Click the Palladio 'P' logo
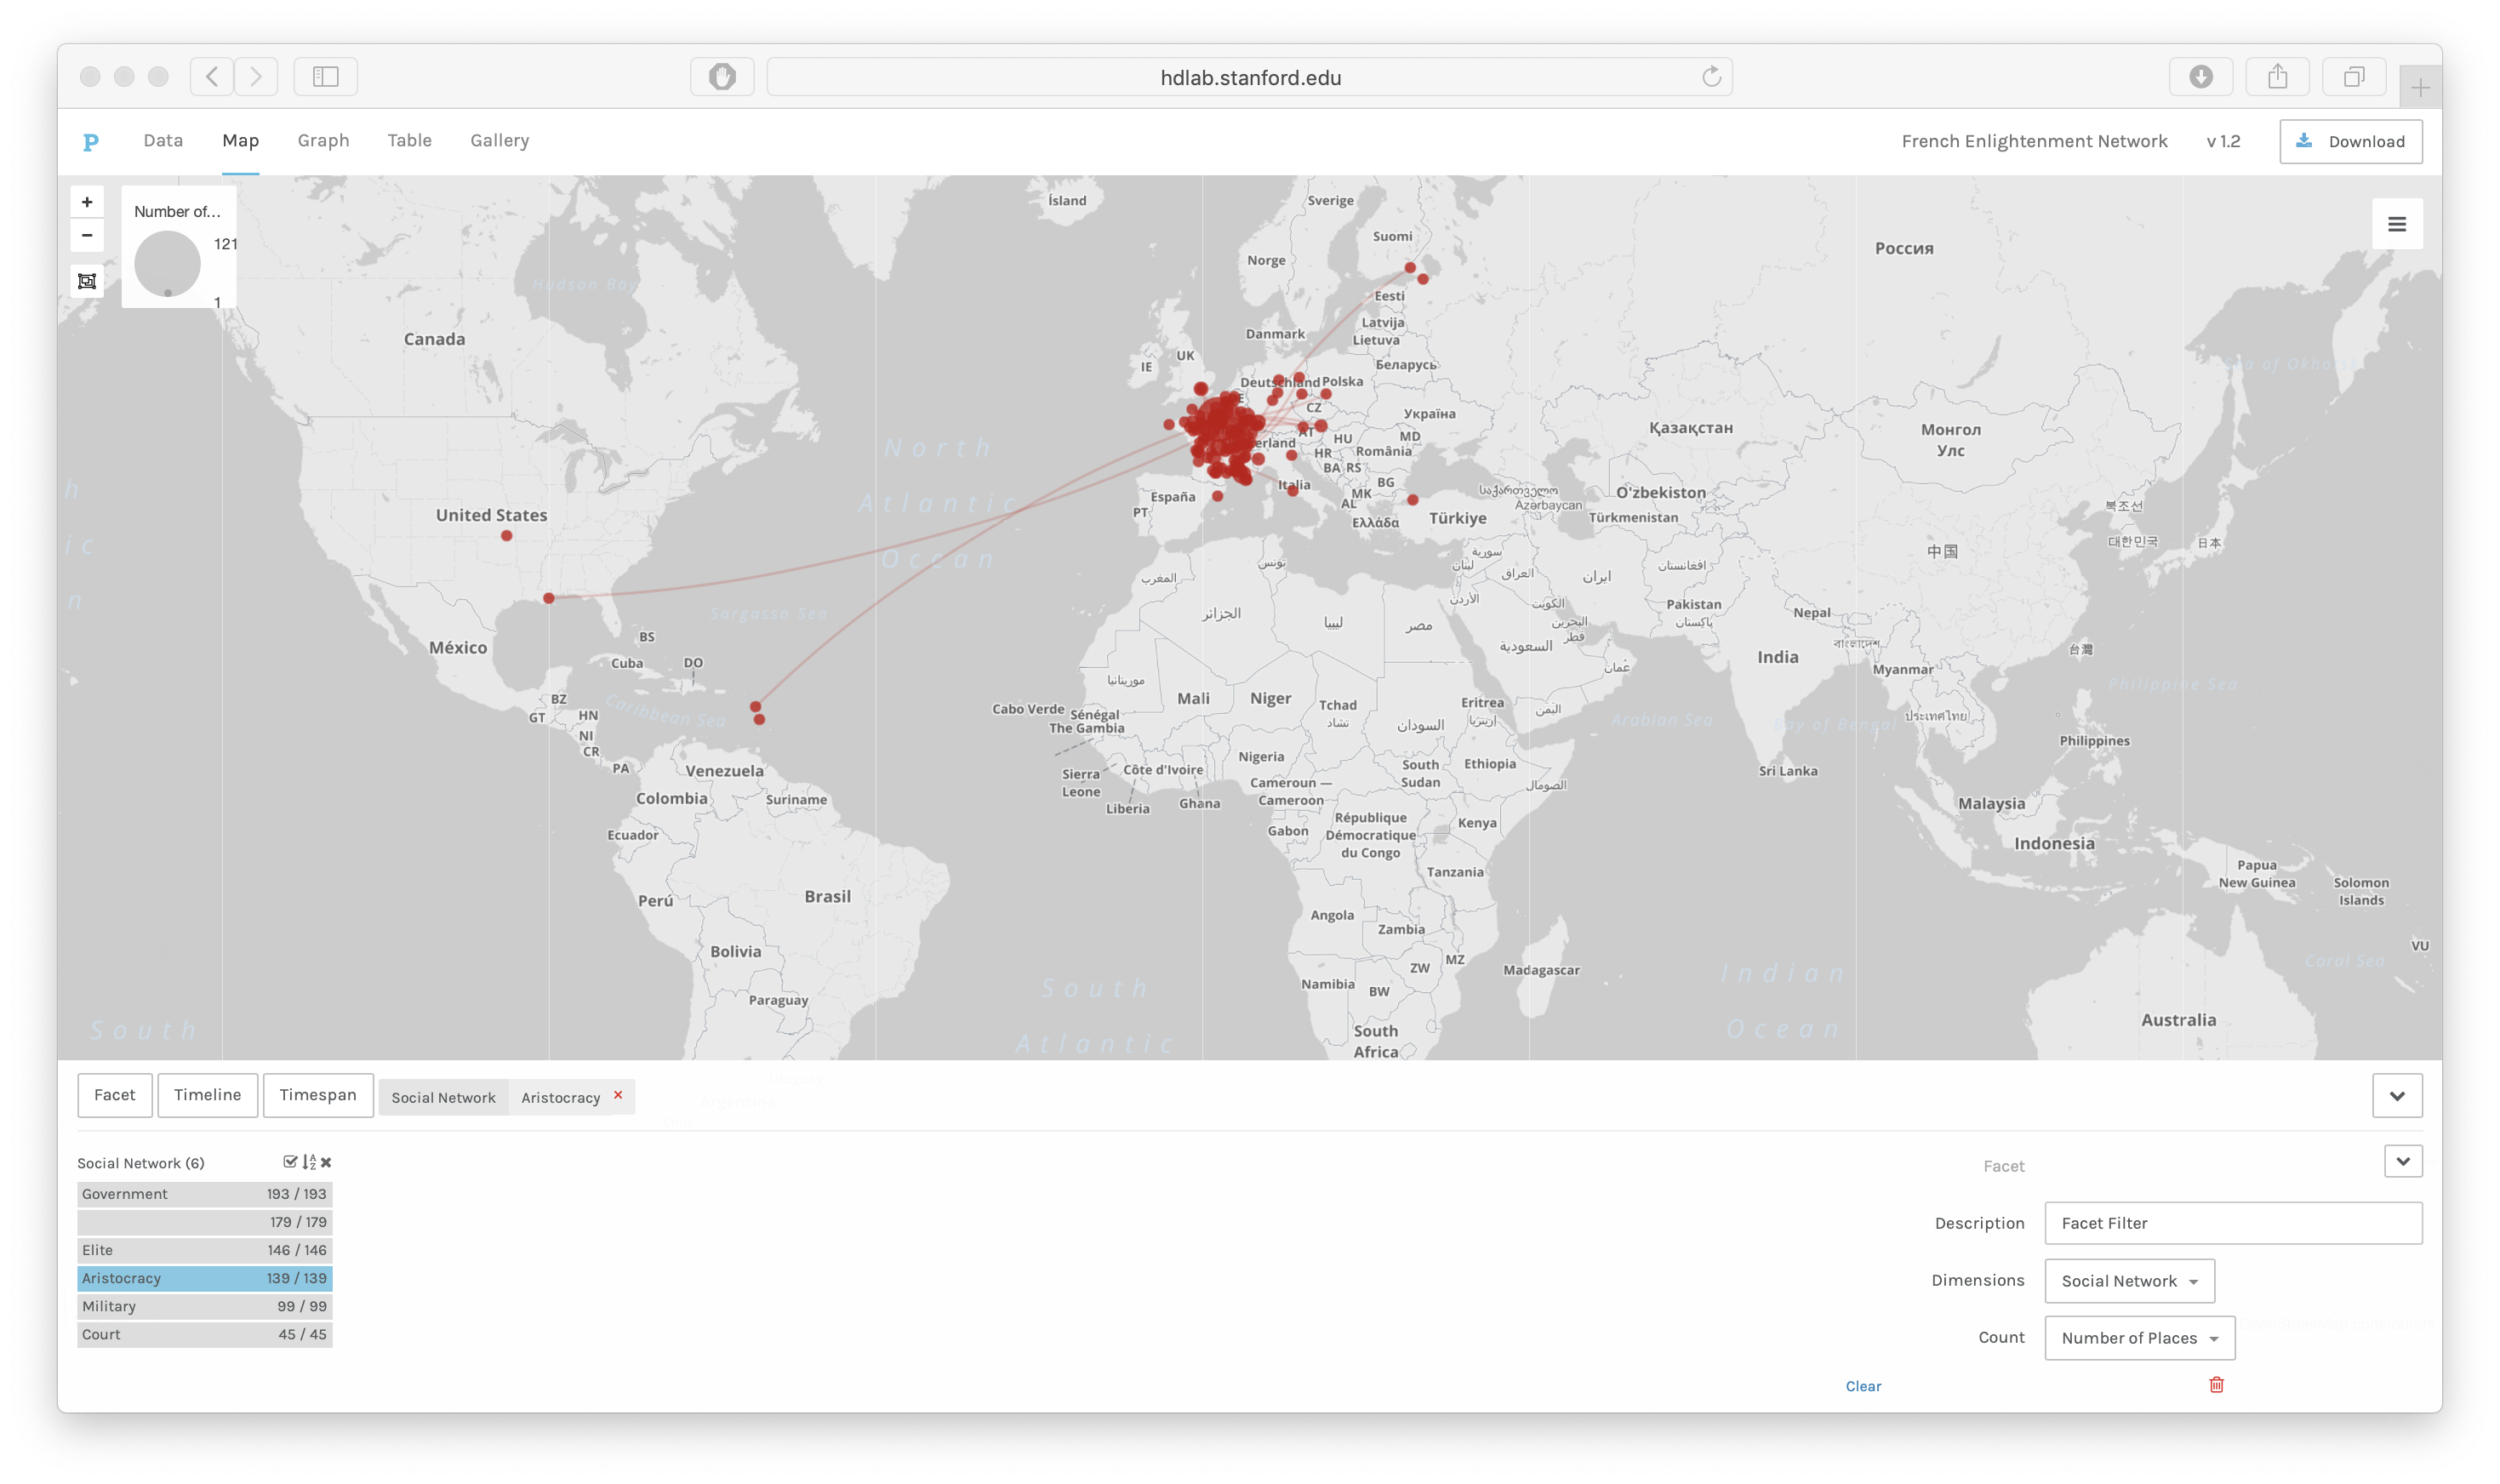Image resolution: width=2500 pixels, height=1484 pixels. click(91, 142)
